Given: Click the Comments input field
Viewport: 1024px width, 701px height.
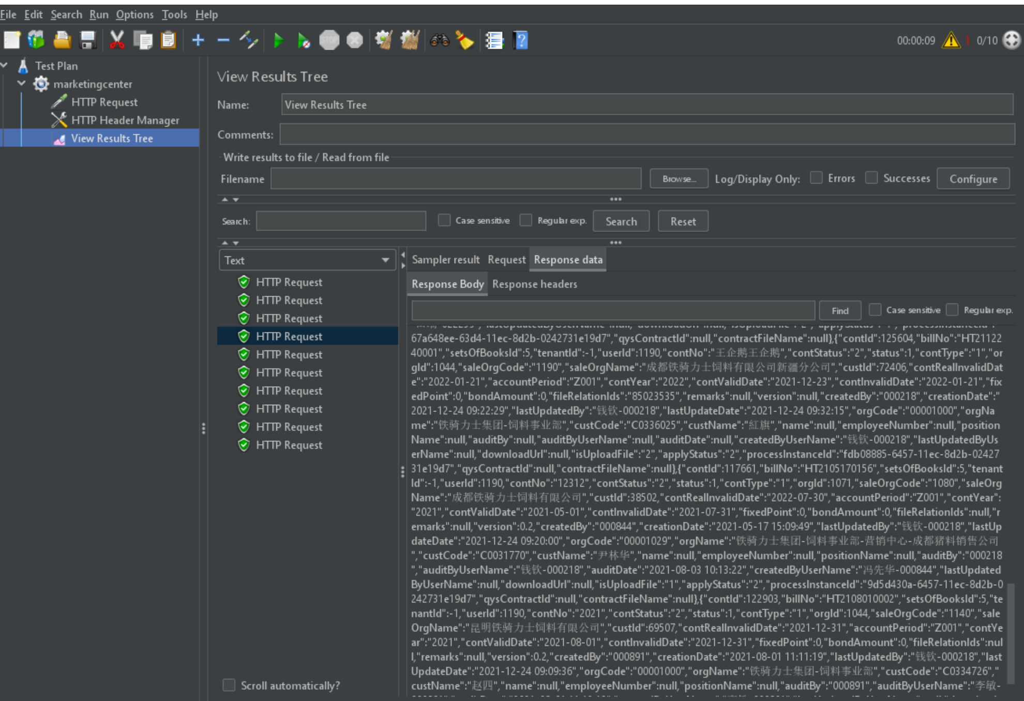Looking at the screenshot, I should (647, 134).
